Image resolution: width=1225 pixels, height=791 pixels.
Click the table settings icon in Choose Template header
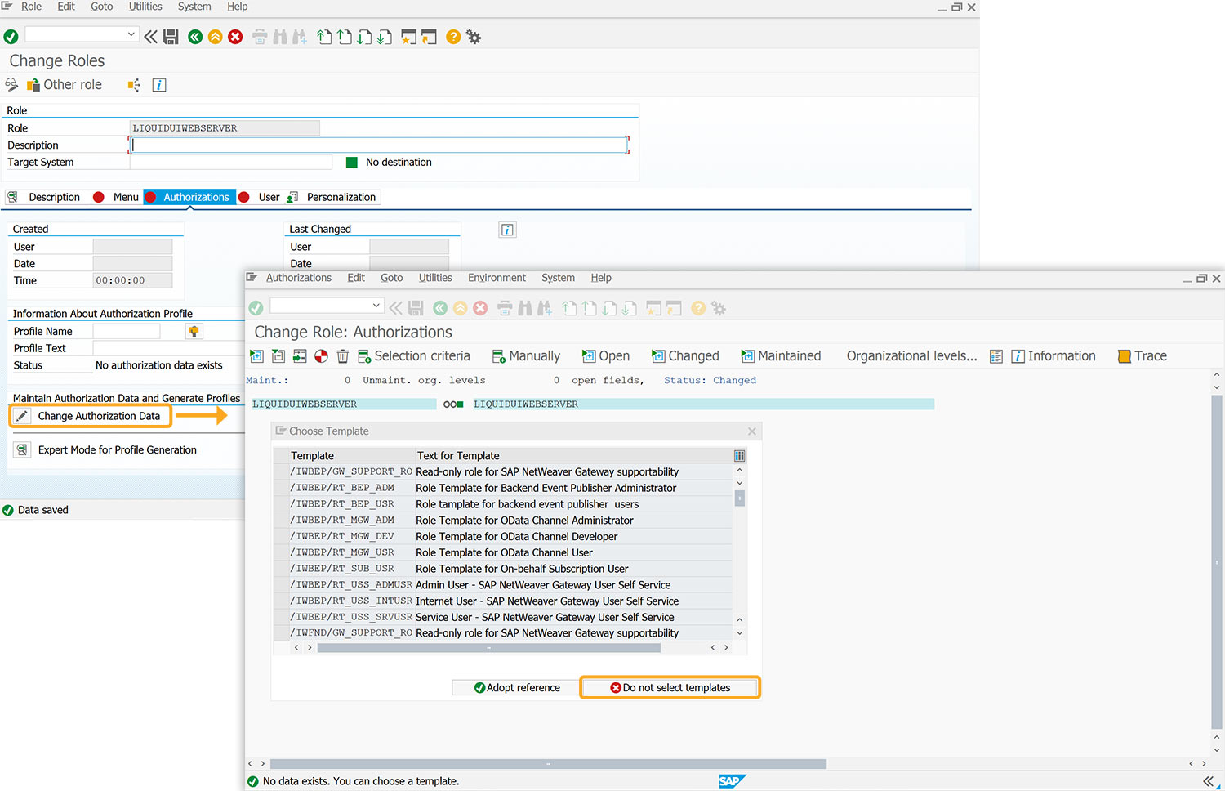[739, 456]
